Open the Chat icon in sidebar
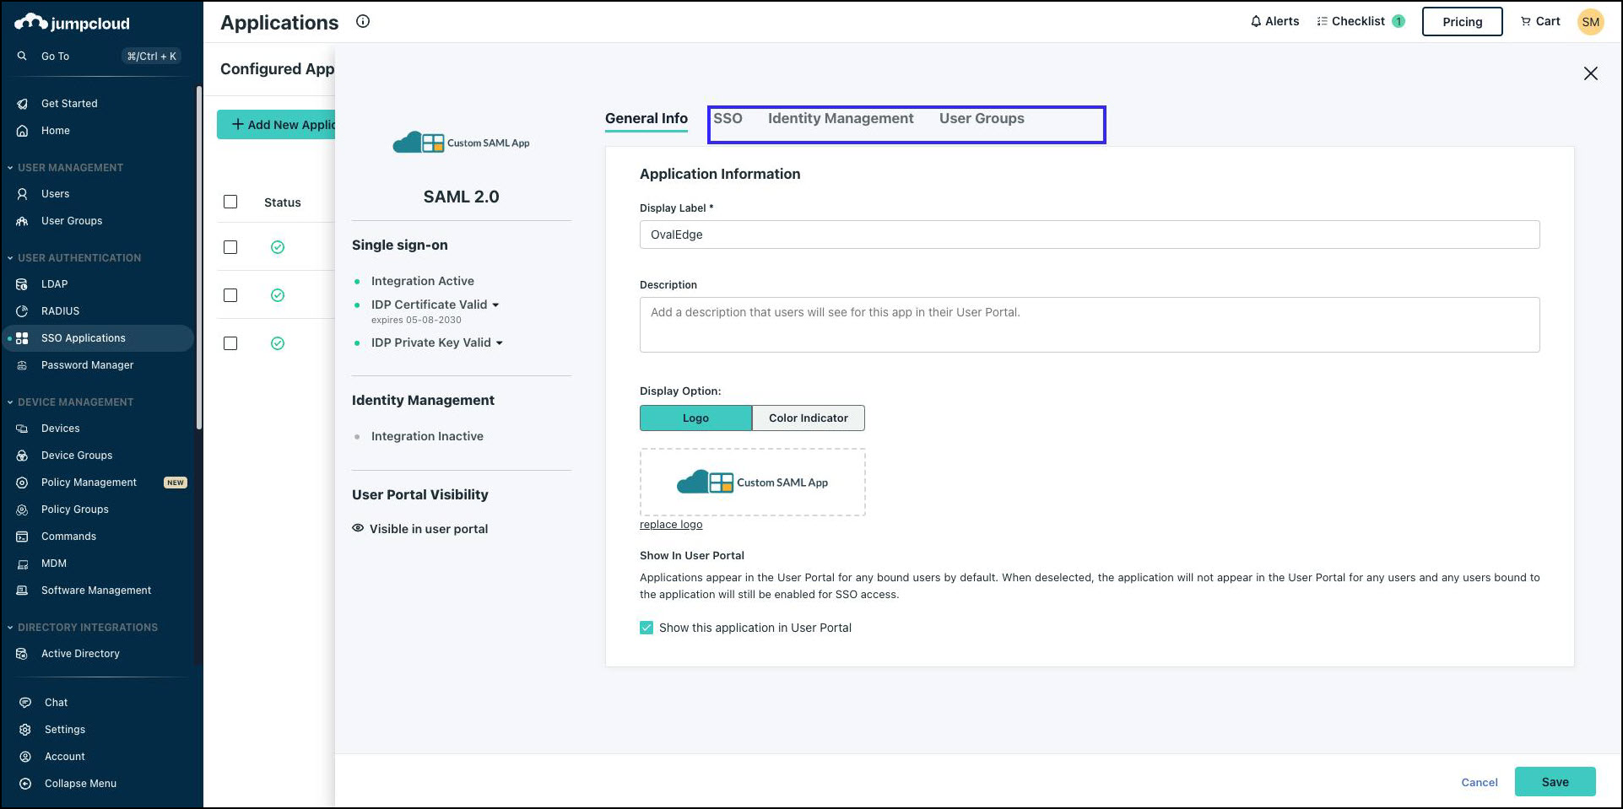Image resolution: width=1623 pixels, height=809 pixels. pyautogui.click(x=25, y=703)
